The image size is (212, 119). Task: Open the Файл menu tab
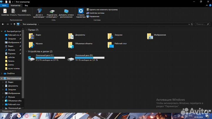4,5
